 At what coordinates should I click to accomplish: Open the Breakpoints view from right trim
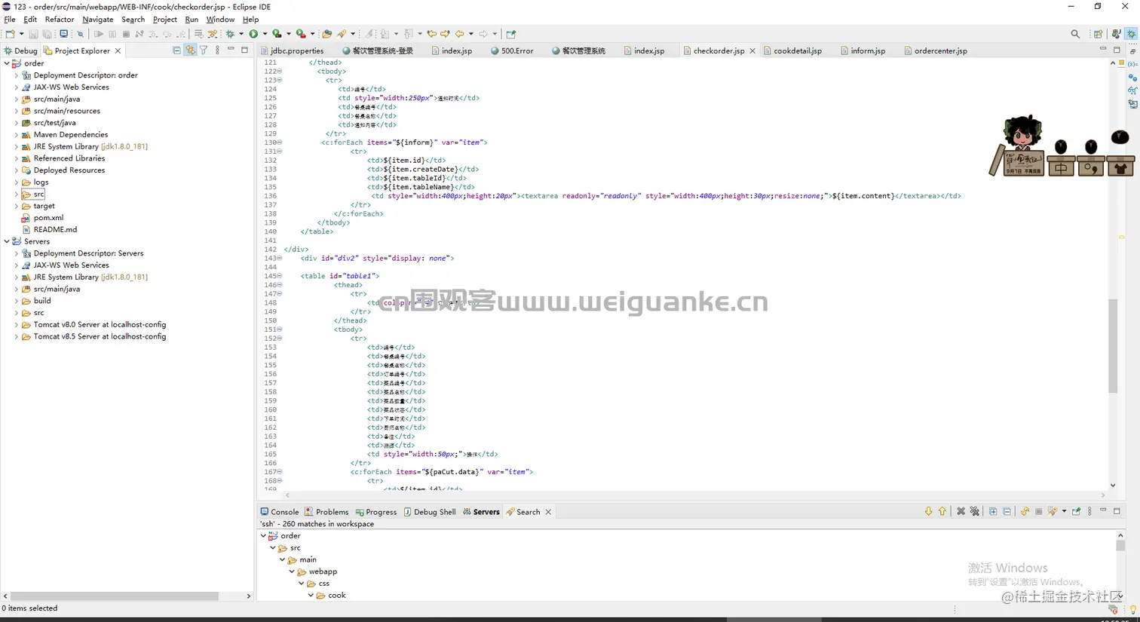(1132, 78)
